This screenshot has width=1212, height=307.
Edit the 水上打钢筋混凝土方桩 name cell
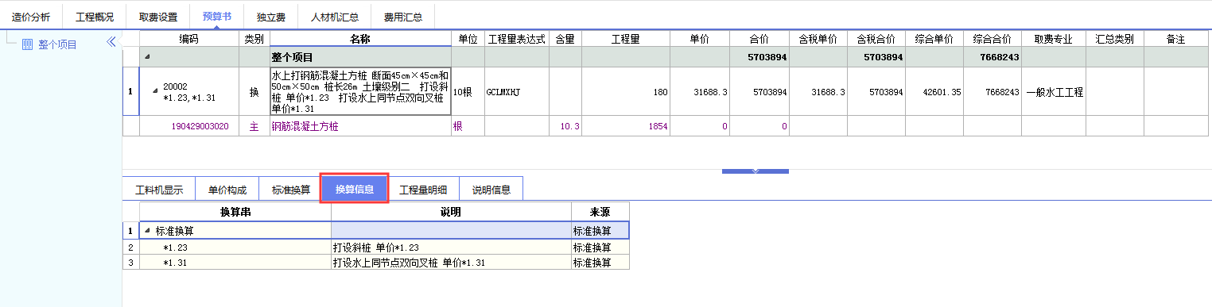pos(360,92)
